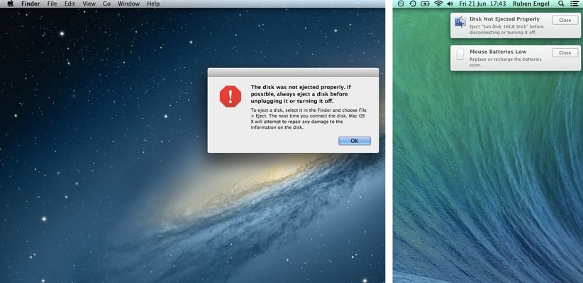Click the Disk Not Ejected Properly title
This screenshot has width=583, height=283.
(x=504, y=19)
